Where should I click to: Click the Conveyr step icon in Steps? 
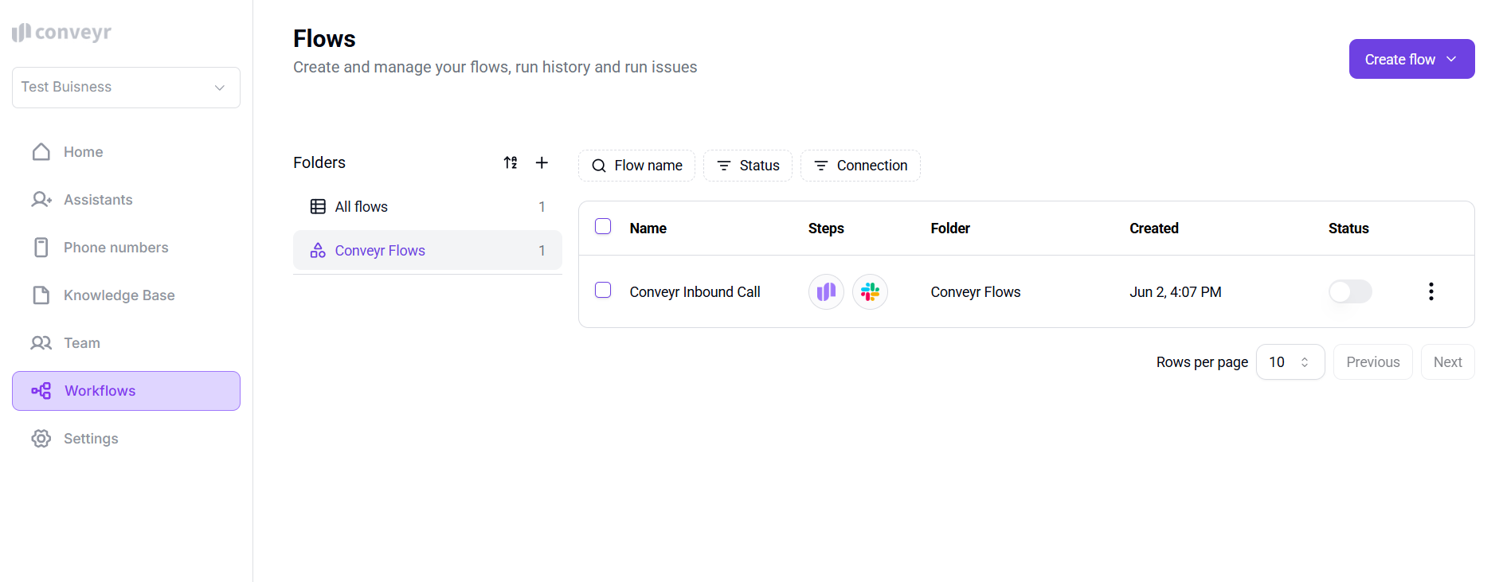coord(826,292)
